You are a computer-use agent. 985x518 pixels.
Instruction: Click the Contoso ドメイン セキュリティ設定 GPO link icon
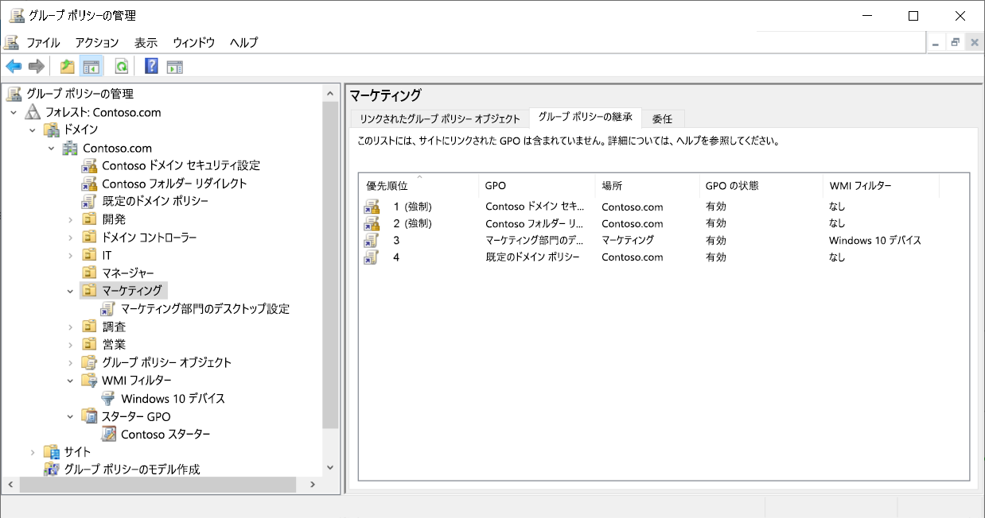[90, 165]
